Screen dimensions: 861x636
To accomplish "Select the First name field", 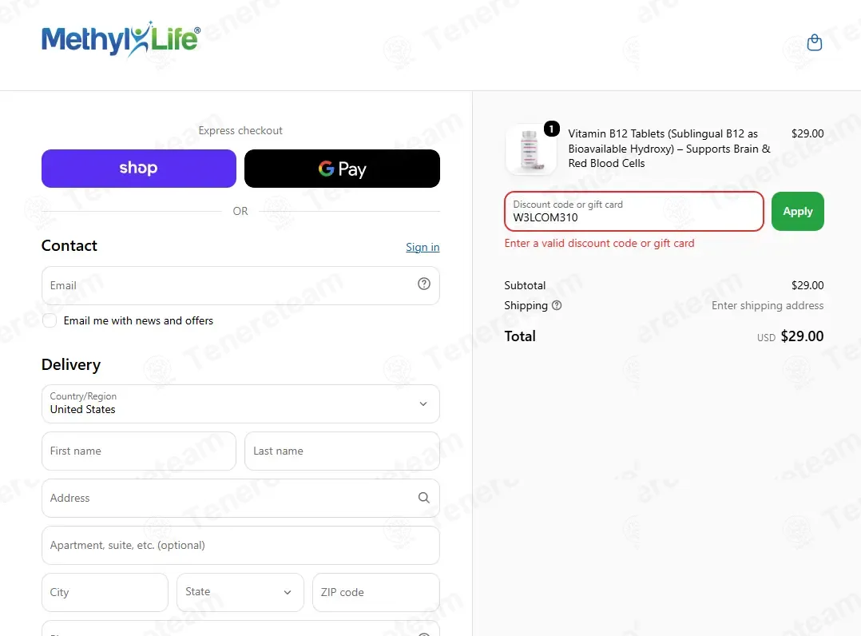I will pyautogui.click(x=139, y=451).
